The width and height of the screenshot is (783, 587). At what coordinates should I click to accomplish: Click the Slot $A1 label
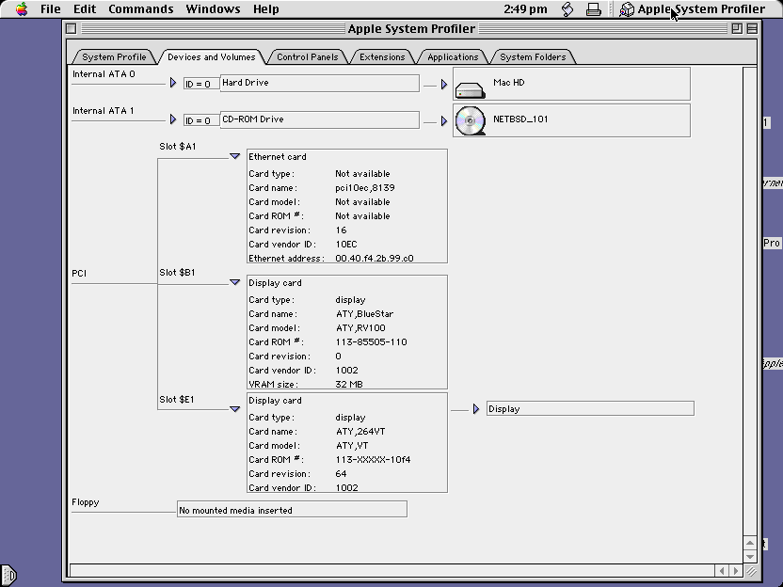[x=178, y=146]
